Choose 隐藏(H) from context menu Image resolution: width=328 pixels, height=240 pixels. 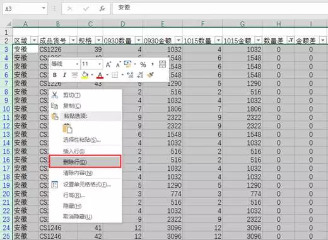point(85,206)
